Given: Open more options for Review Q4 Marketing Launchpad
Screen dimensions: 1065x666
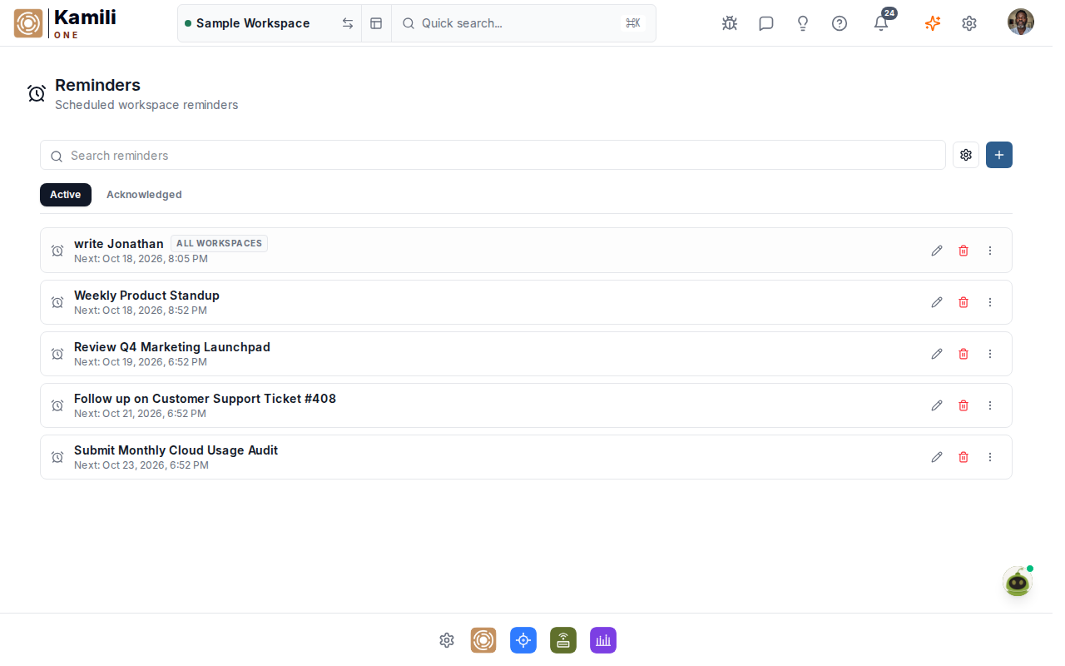Looking at the screenshot, I should tap(990, 354).
